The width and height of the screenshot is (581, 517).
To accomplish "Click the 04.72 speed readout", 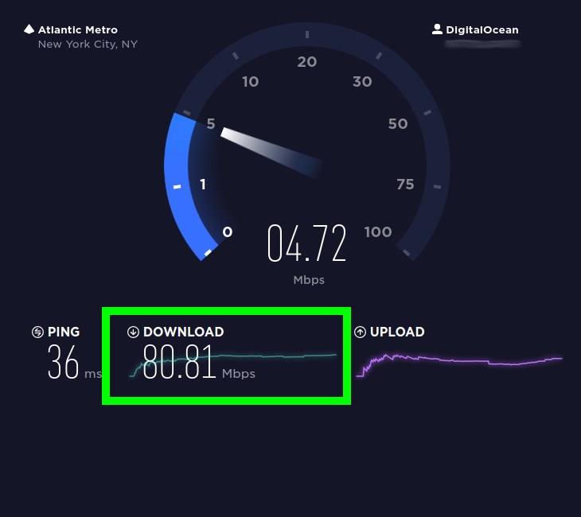I will point(306,243).
